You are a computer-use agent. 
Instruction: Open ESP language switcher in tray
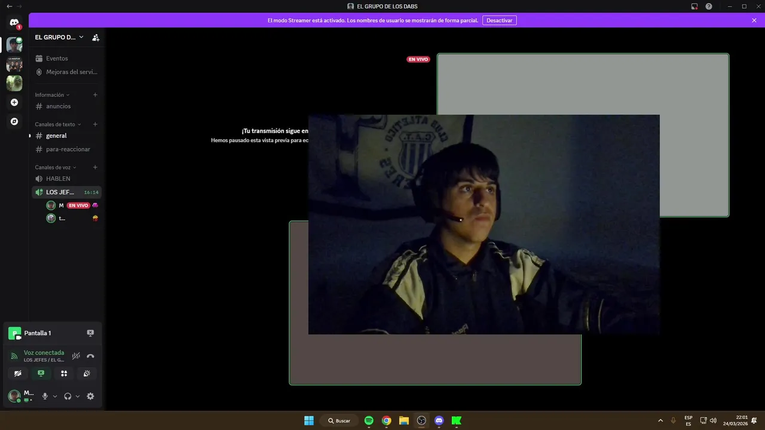(688, 420)
